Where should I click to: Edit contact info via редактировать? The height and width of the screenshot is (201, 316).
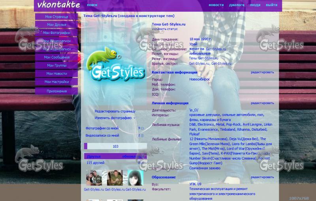[x=262, y=72]
